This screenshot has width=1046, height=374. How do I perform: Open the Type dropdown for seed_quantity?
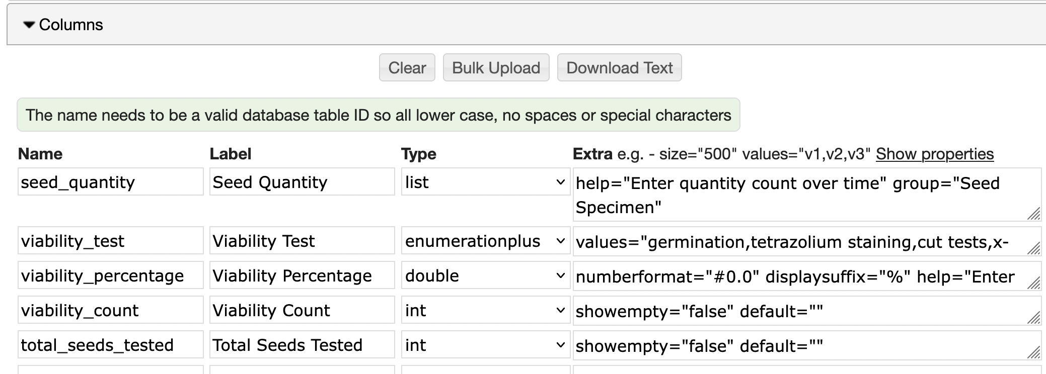coord(485,182)
